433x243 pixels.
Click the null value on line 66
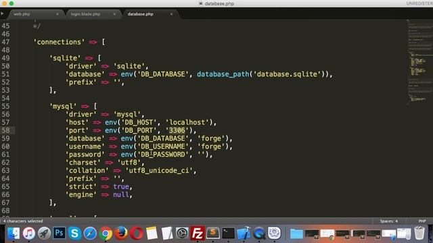121,195
